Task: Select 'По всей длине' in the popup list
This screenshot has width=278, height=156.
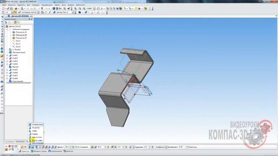Action: [36, 124]
